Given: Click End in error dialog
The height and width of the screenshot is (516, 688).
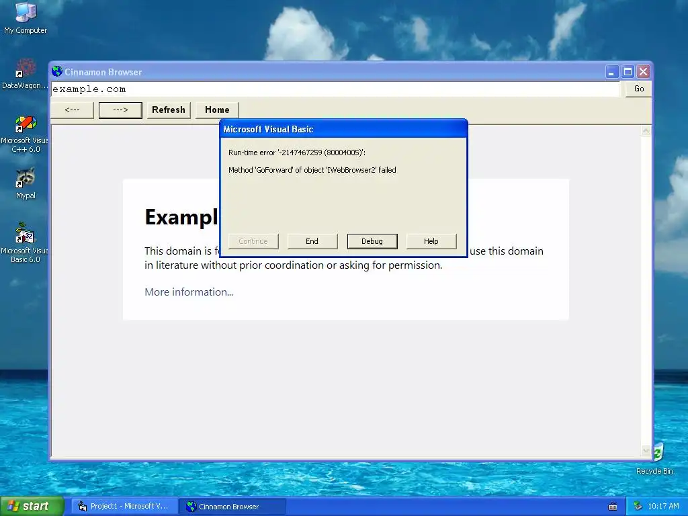Looking at the screenshot, I should click(x=312, y=241).
